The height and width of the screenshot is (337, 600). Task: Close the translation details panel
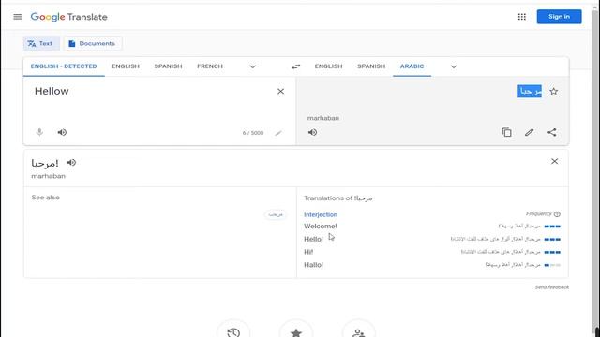(554, 161)
